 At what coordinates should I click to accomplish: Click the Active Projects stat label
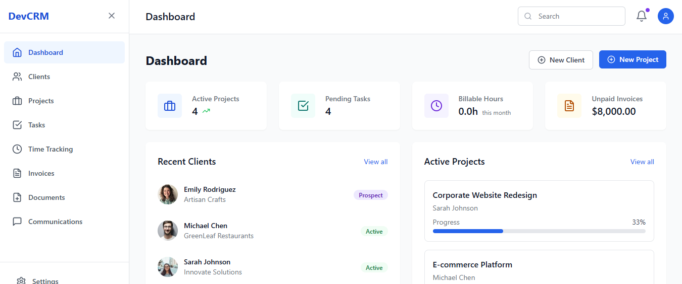[x=216, y=99]
